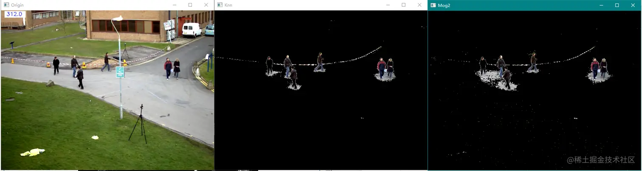Click the camera tripod on the grass in Origin
The image size is (642, 171).
138,123
